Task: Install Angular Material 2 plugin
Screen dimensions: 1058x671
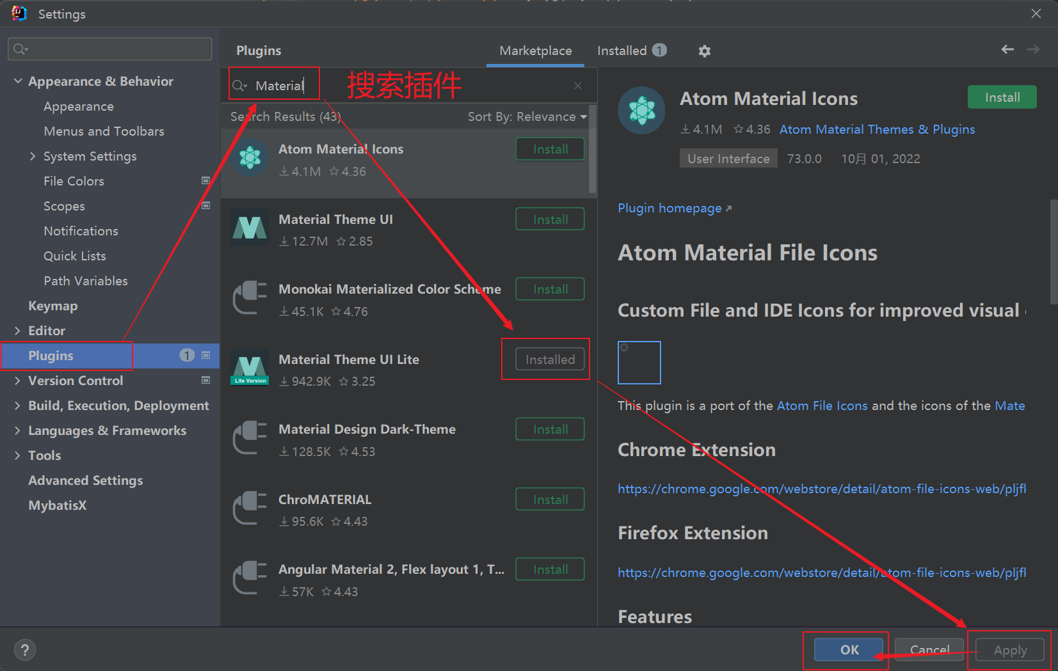Action: coord(550,569)
